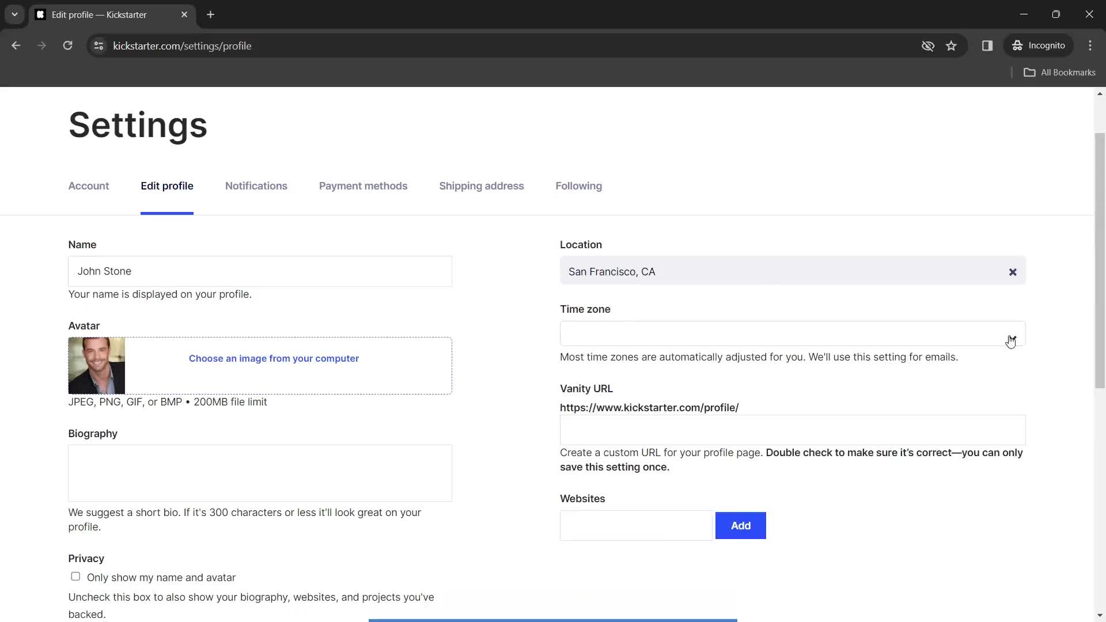Go back to the previous page
Viewport: 1106px width, 622px height.
click(x=16, y=45)
